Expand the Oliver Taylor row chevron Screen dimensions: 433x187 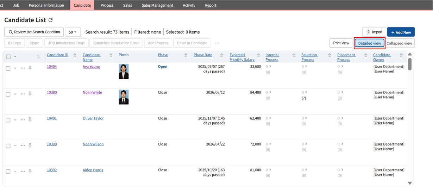tap(15, 120)
